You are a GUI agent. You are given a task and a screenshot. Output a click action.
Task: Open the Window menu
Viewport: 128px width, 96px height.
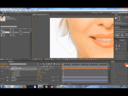33,10
